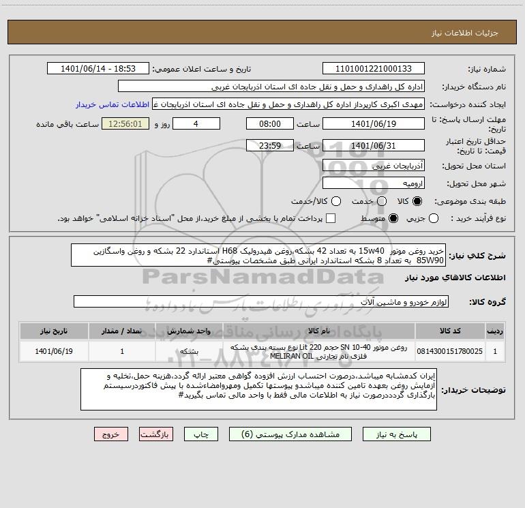The width and height of the screenshot is (525, 508).
Task: Click the response deadline date 1401/06/19 field
Action: [374, 124]
